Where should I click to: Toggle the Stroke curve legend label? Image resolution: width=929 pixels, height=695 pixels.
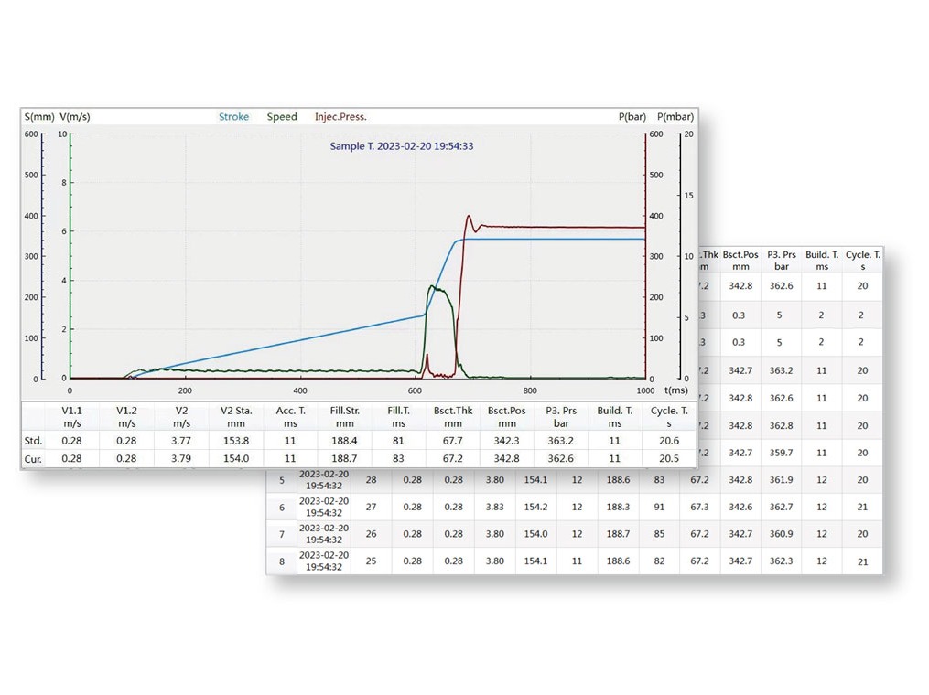233,117
